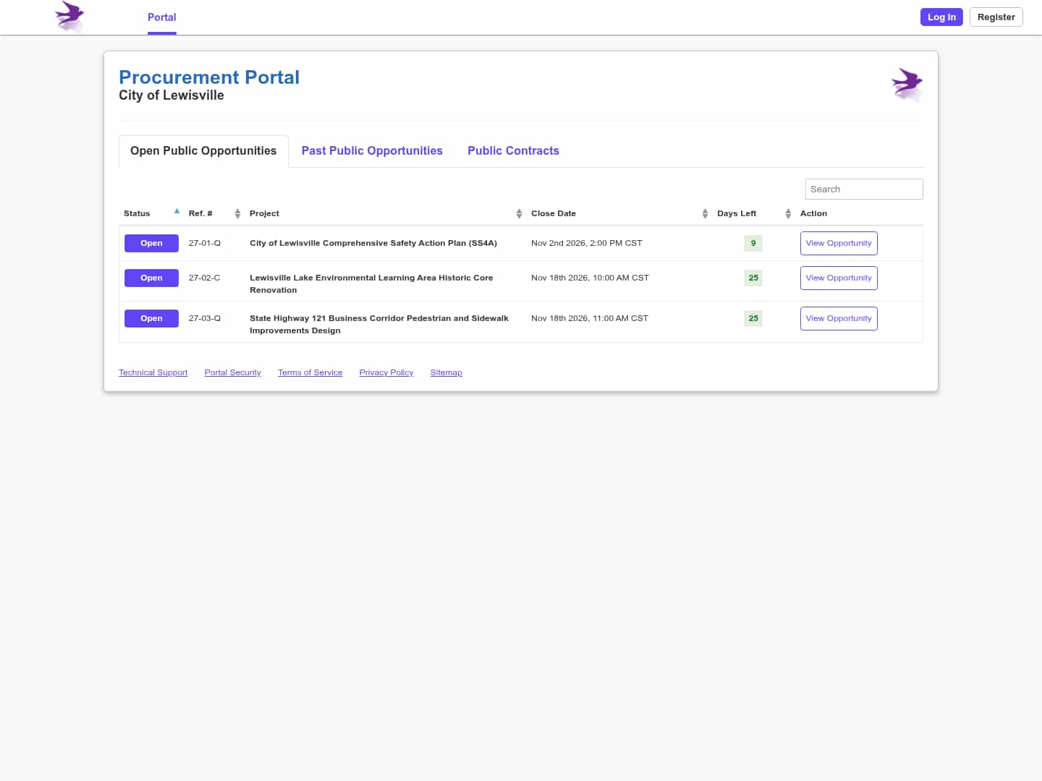1042x781 pixels.
Task: Click close date Nov 2nd 2026, 2:00 PM CST
Action: click(586, 243)
